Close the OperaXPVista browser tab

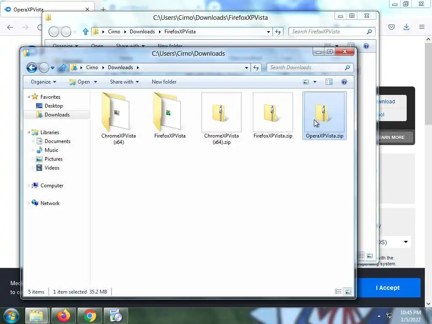(x=87, y=9)
